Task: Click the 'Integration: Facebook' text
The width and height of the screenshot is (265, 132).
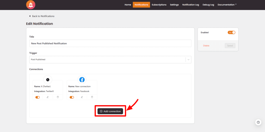Action: pyautogui.click(x=79, y=91)
